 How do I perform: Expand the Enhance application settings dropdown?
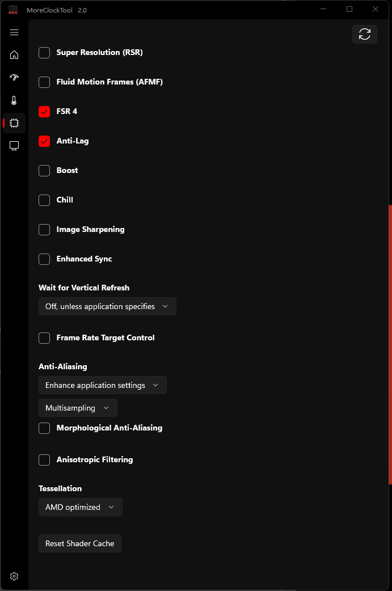click(102, 385)
